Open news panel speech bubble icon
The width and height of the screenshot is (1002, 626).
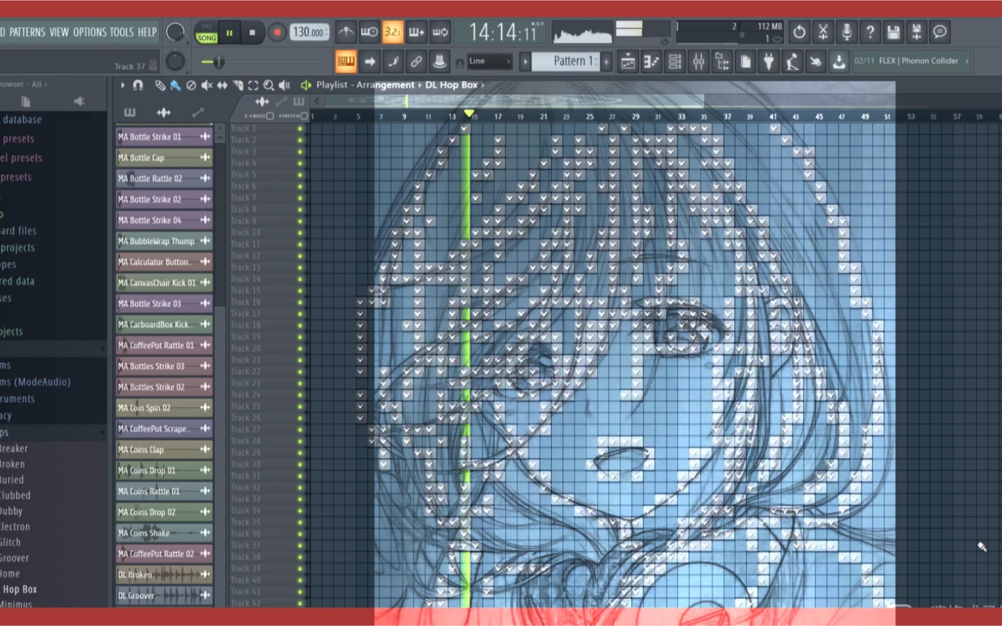tap(940, 32)
